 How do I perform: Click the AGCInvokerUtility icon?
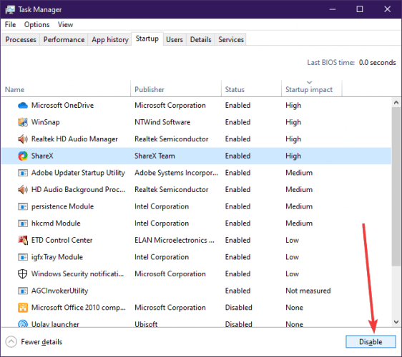23,291
